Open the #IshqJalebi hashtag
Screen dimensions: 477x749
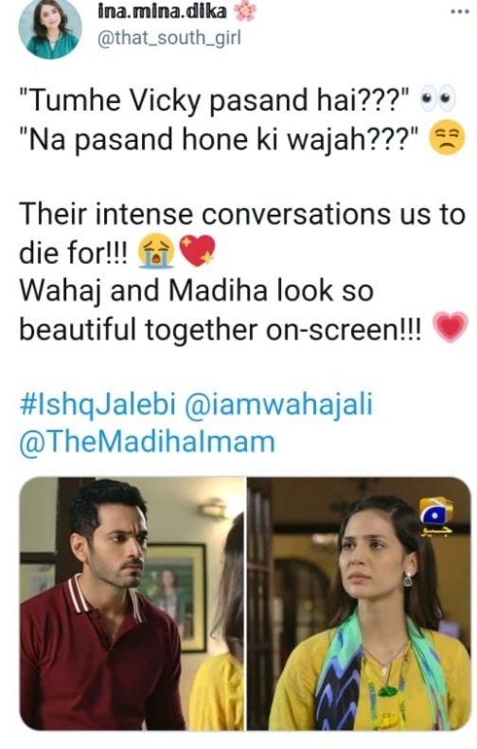98,405
